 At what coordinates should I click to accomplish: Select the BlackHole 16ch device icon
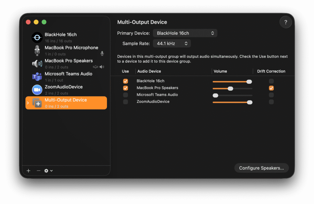tap(37, 37)
